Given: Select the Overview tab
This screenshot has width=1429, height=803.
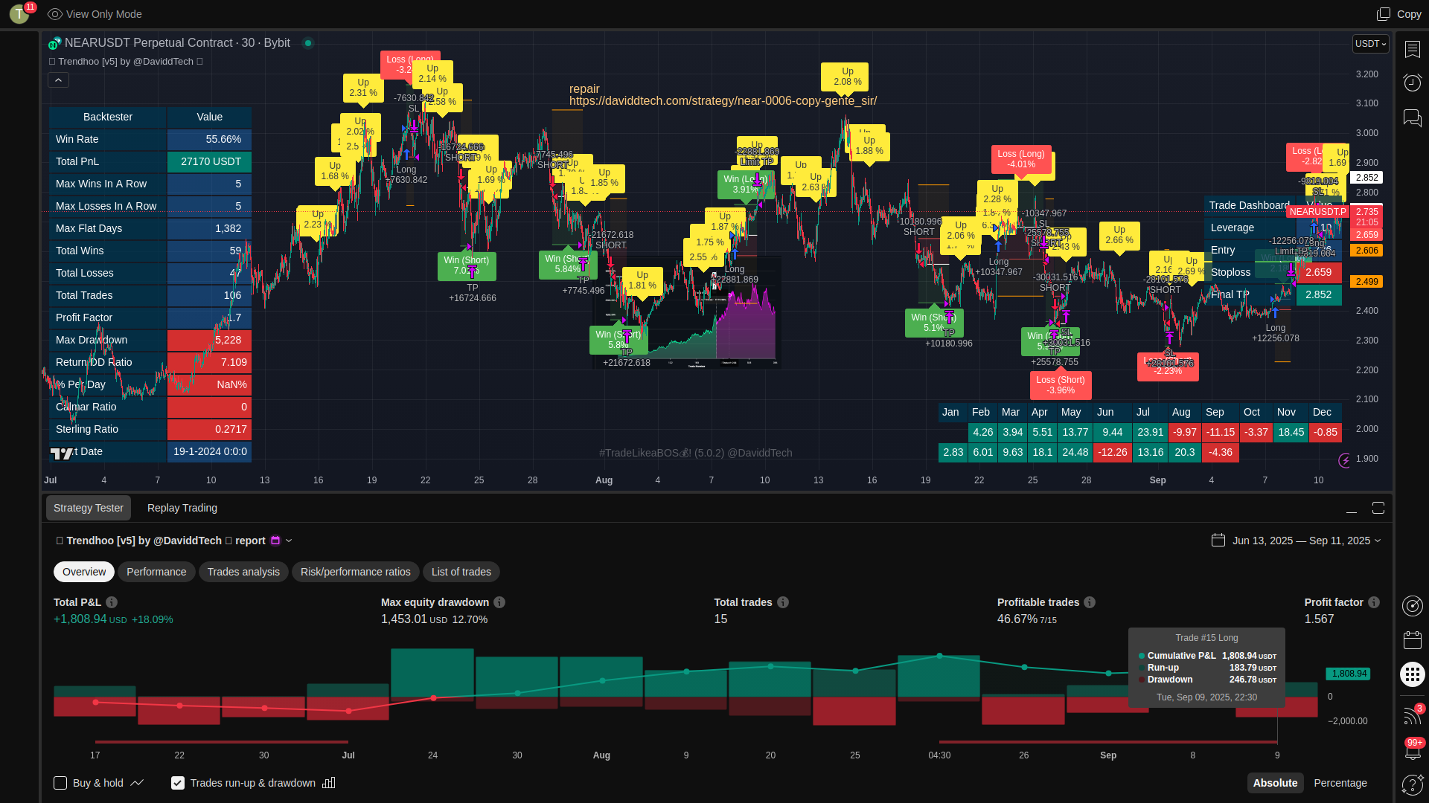Looking at the screenshot, I should pos(84,572).
